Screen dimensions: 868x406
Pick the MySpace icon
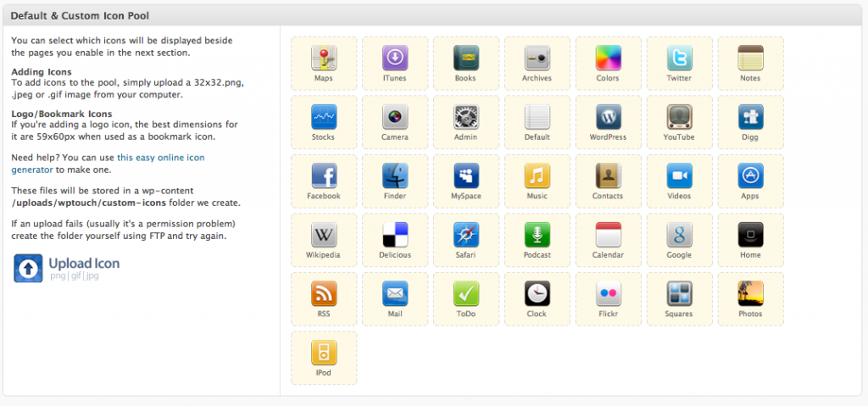click(x=465, y=176)
